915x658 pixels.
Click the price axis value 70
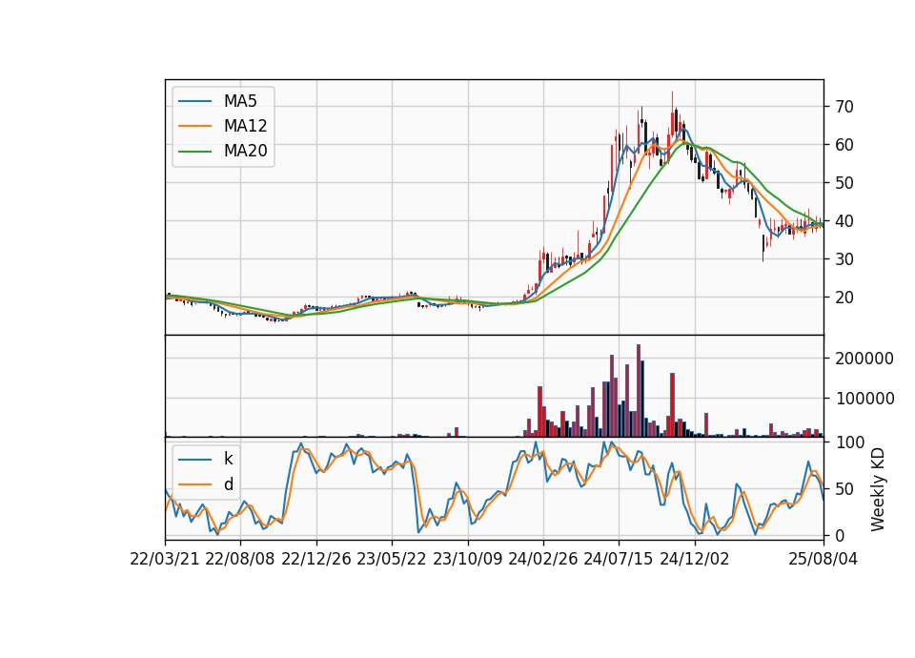coord(844,107)
